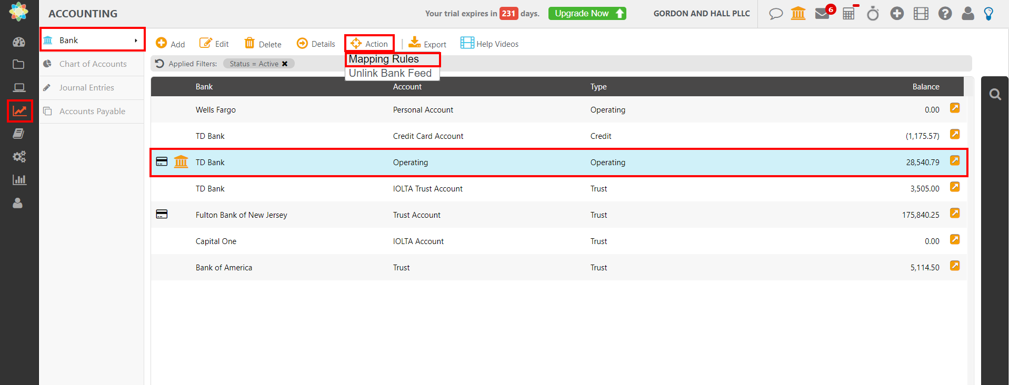Click card icon in Fulton Bank row
Viewport: 1009px width, 385px height.
(x=162, y=214)
